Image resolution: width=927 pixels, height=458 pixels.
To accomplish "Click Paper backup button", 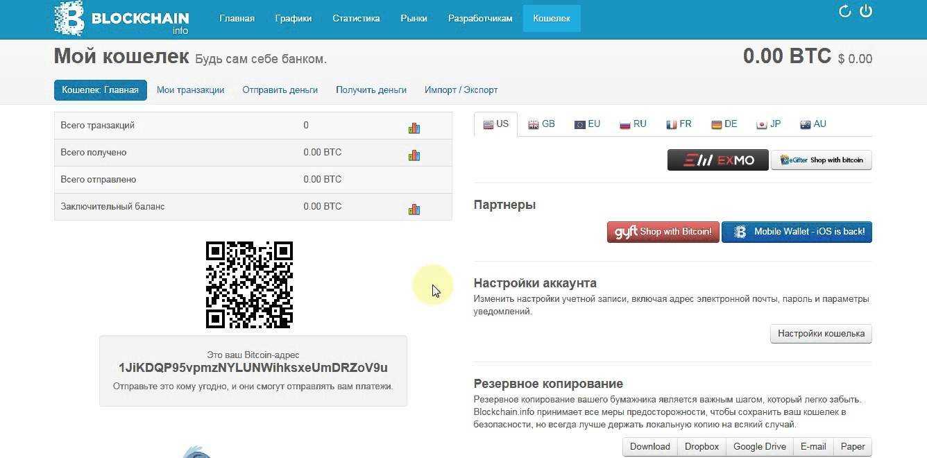I will tap(853, 447).
